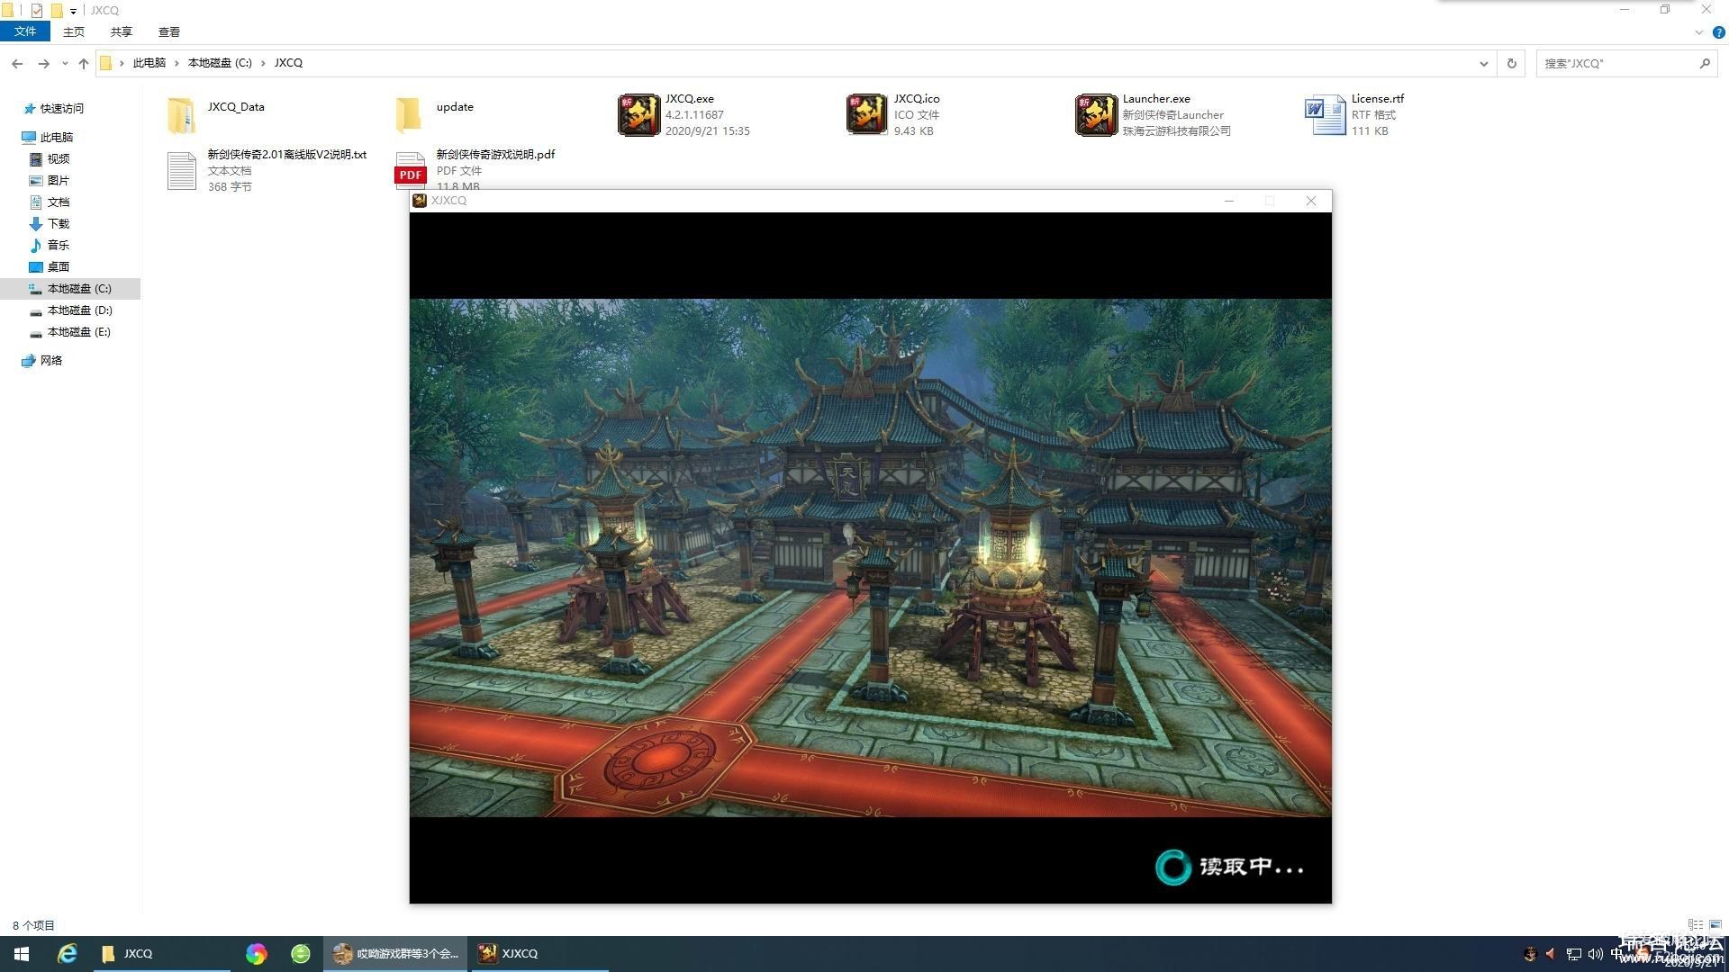Select 本地磁盘 (C:) in navigation pane
Image resolution: width=1729 pixels, height=972 pixels.
point(70,288)
